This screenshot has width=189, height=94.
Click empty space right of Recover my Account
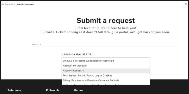click(118, 66)
